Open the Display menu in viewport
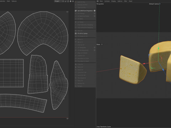 point(114,1)
